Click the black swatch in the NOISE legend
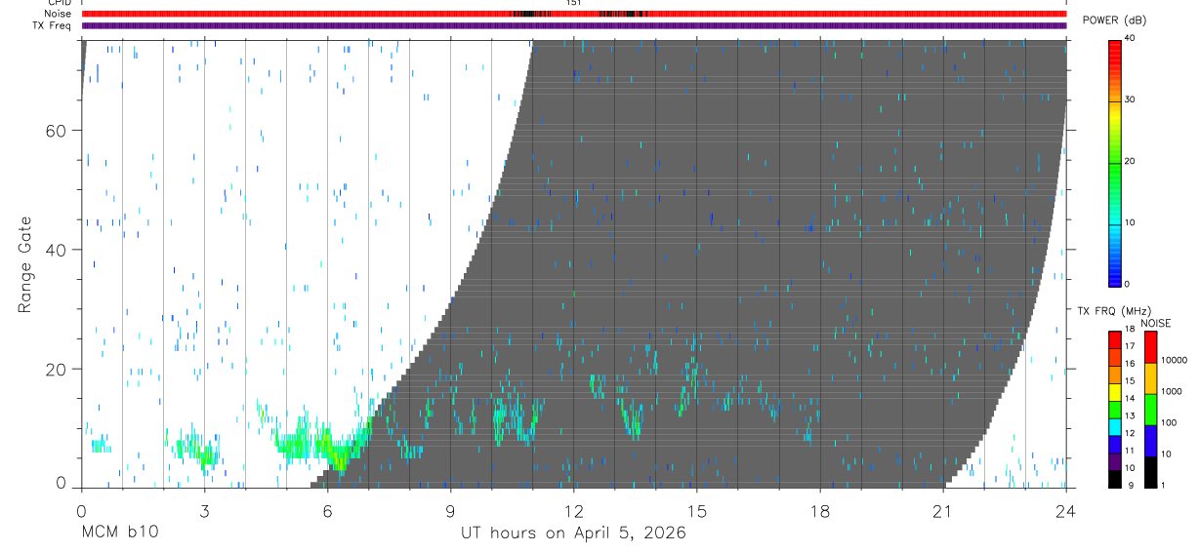This screenshot has height=553, width=1199. click(x=1149, y=472)
